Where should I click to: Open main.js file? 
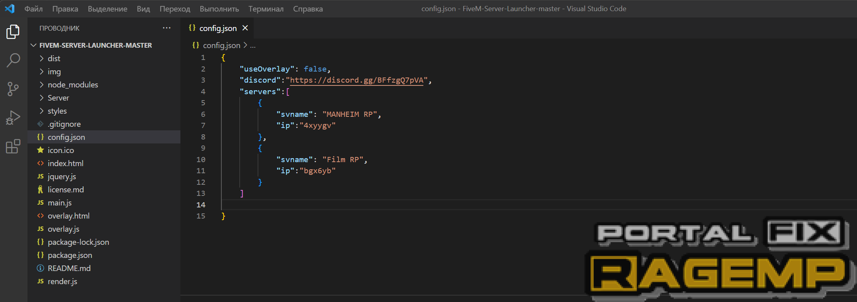coord(60,203)
